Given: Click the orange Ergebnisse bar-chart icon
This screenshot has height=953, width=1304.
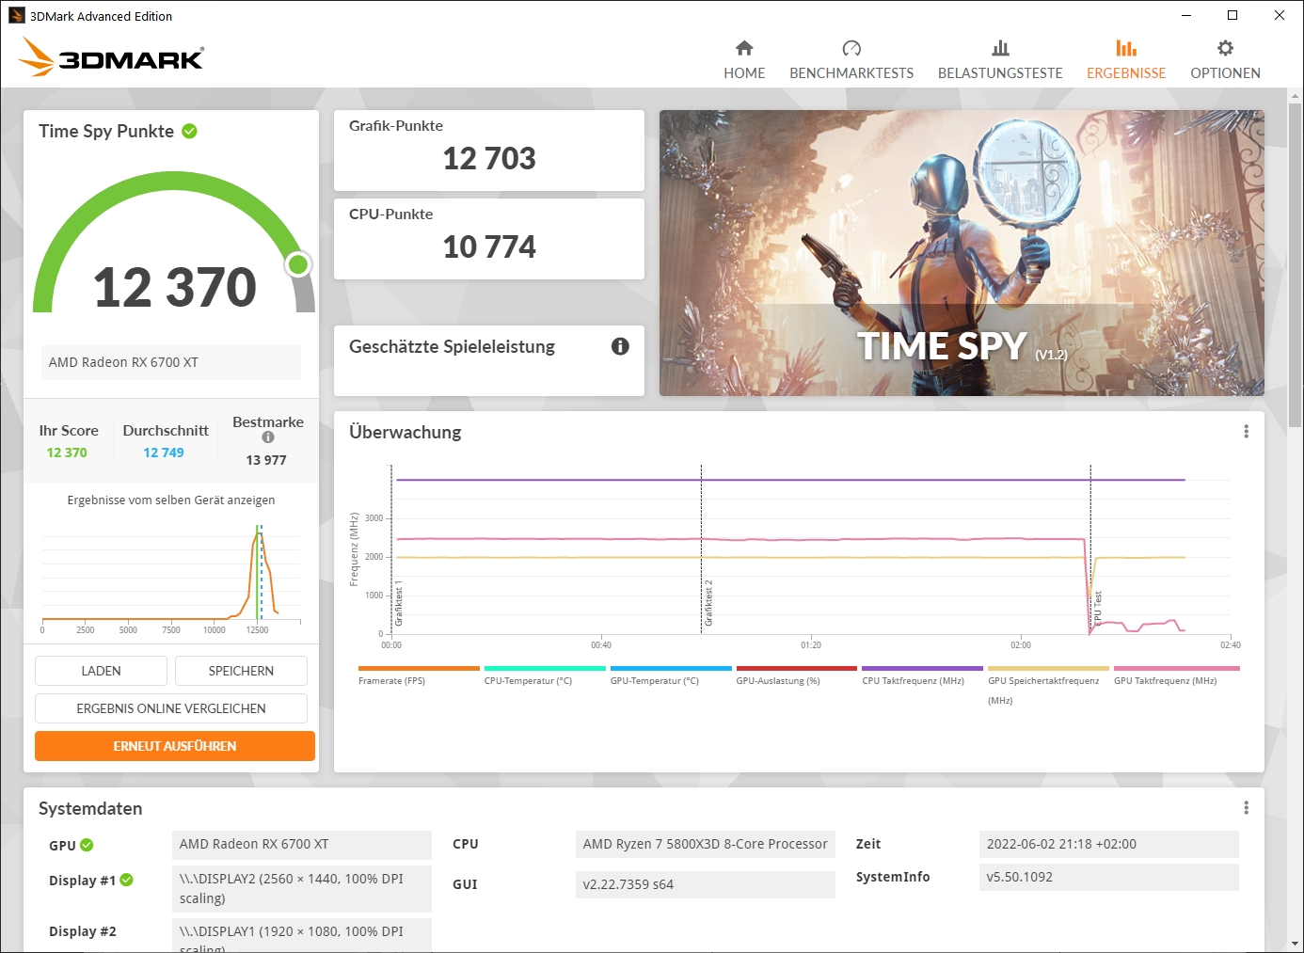Looking at the screenshot, I should (x=1126, y=48).
